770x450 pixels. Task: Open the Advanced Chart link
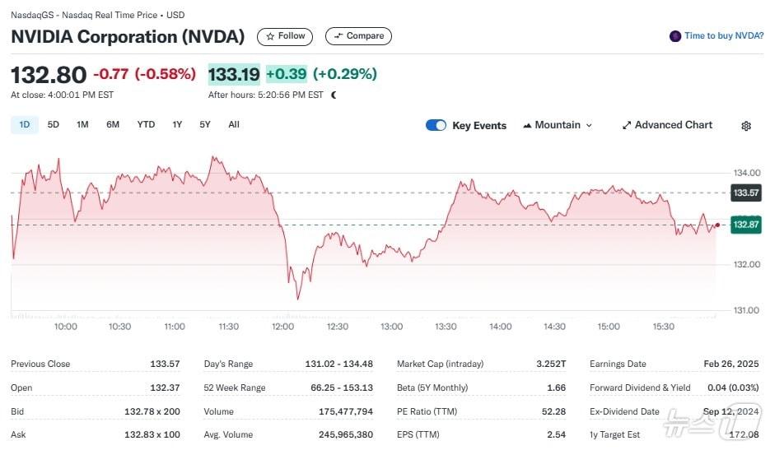(673, 125)
